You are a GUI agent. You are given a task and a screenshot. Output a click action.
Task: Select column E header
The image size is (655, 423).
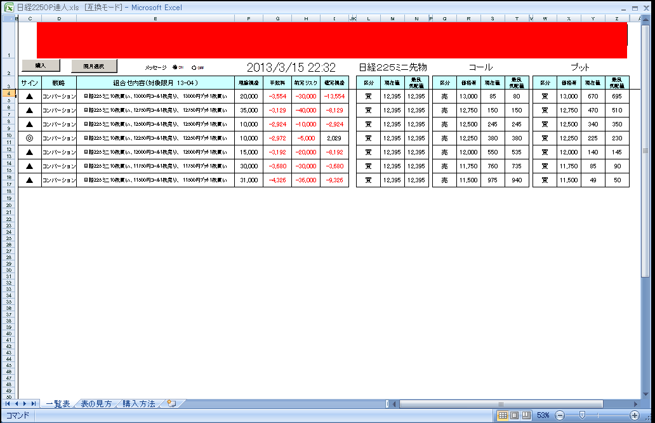click(155, 18)
